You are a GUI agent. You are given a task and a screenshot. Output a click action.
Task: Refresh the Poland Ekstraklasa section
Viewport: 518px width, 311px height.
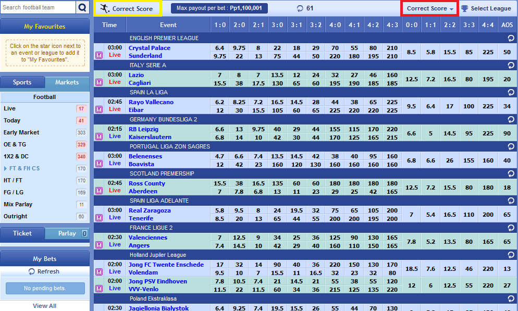pos(511,299)
